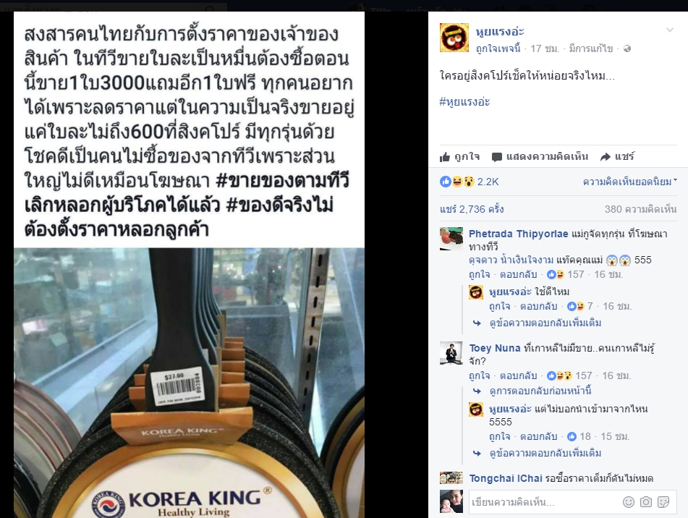Click ตอบกลับ reply on Toey Nuna comment
Viewport: 688px width, 518px height.
[518, 375]
